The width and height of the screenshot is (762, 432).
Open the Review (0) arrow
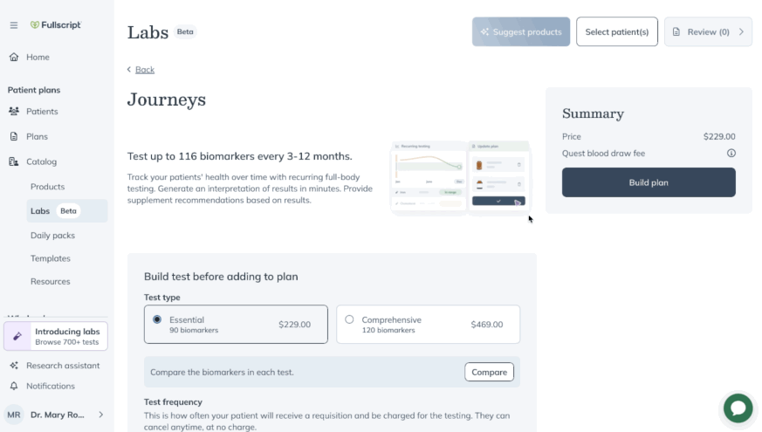(741, 31)
